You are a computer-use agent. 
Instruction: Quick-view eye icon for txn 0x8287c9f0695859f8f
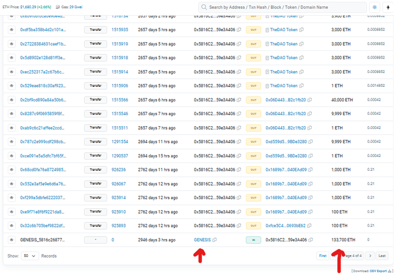tap(12, 113)
